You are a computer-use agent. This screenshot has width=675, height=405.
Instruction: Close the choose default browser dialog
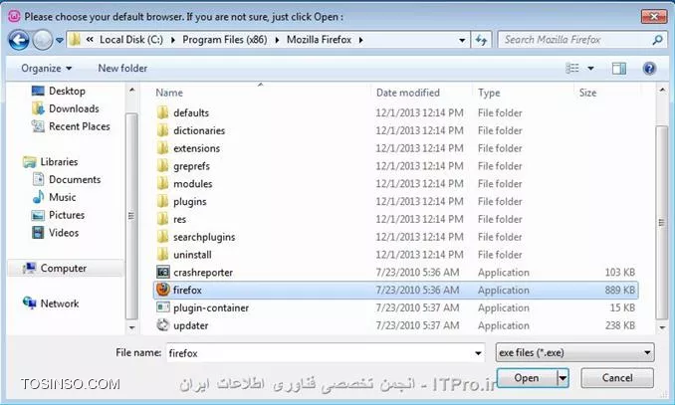click(x=654, y=16)
